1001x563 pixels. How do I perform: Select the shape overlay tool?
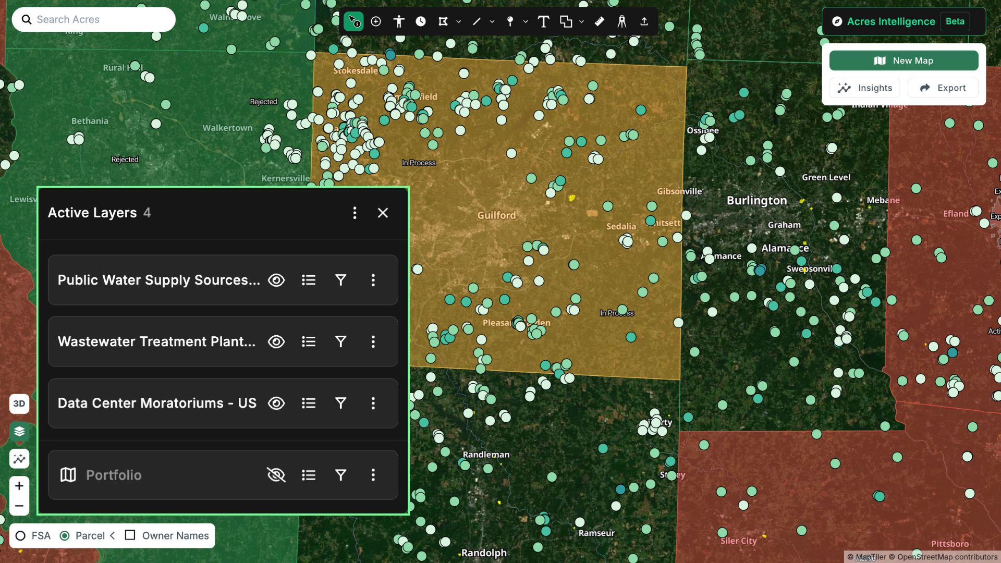click(x=566, y=21)
